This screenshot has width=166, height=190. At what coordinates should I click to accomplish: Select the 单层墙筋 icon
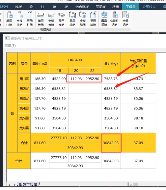click(x=72, y=19)
